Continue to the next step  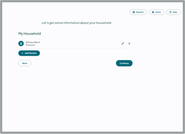[x=124, y=63]
